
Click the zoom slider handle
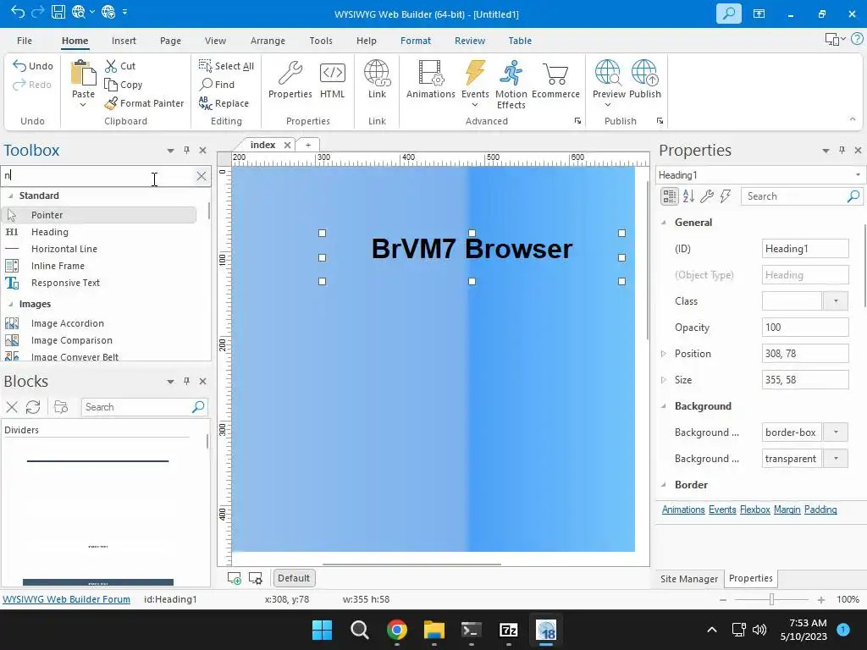click(x=772, y=599)
